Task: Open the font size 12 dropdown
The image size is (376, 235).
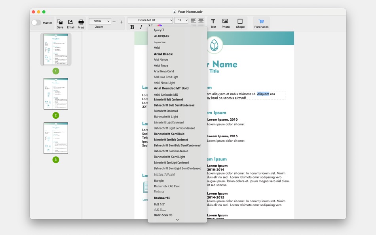Action: (181, 20)
